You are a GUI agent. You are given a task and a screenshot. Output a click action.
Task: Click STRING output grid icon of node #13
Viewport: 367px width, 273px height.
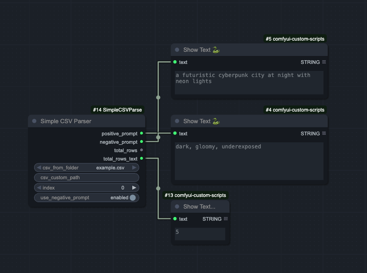click(226, 219)
